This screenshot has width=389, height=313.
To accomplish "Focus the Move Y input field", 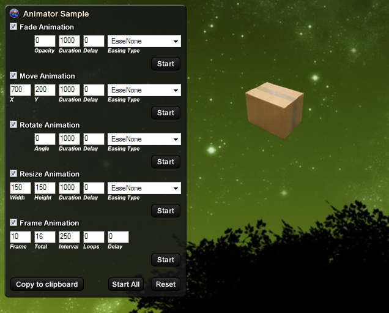I will (x=45, y=89).
